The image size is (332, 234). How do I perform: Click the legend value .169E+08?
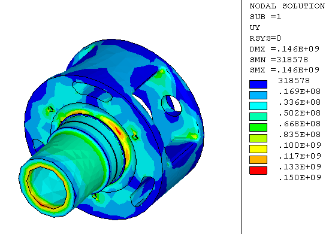(x=300, y=92)
